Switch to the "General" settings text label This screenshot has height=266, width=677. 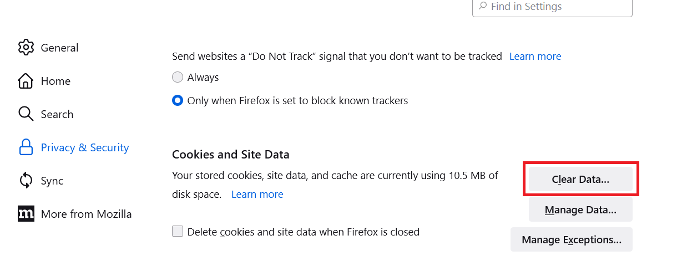[x=59, y=48]
